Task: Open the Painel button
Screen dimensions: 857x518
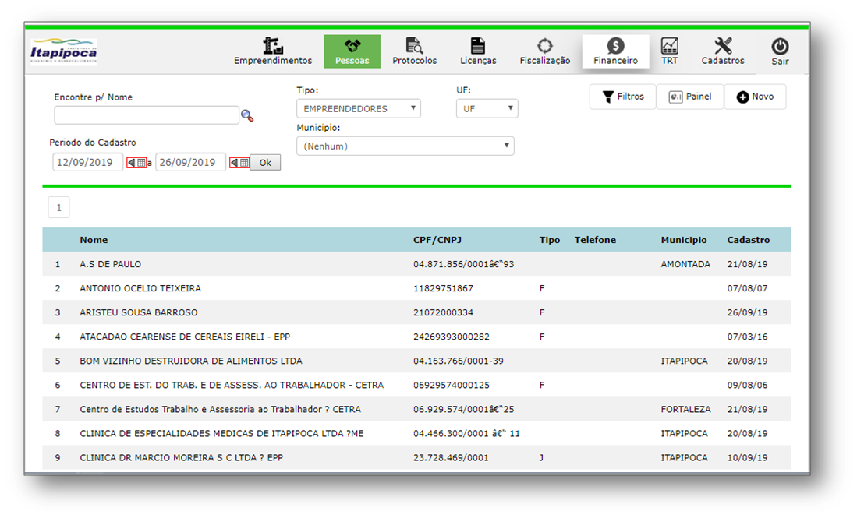Action: 689,97
